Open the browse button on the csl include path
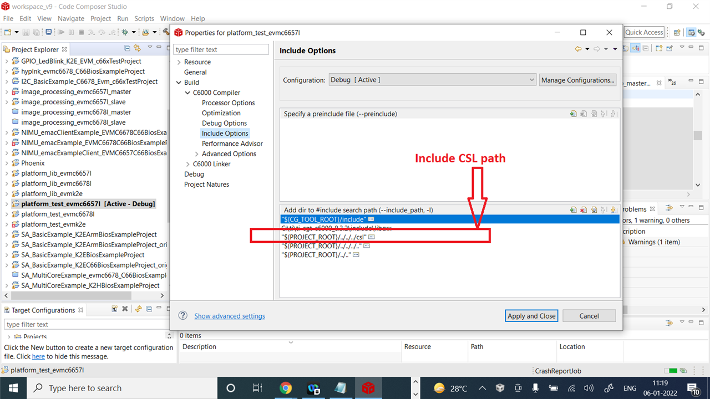This screenshot has height=399, width=710. [372, 237]
